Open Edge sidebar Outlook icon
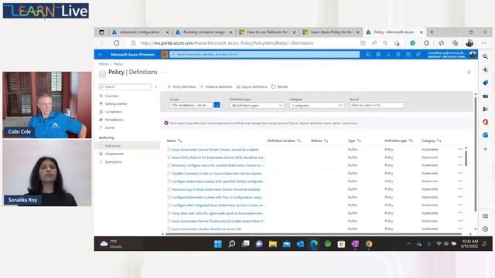 click(485, 135)
